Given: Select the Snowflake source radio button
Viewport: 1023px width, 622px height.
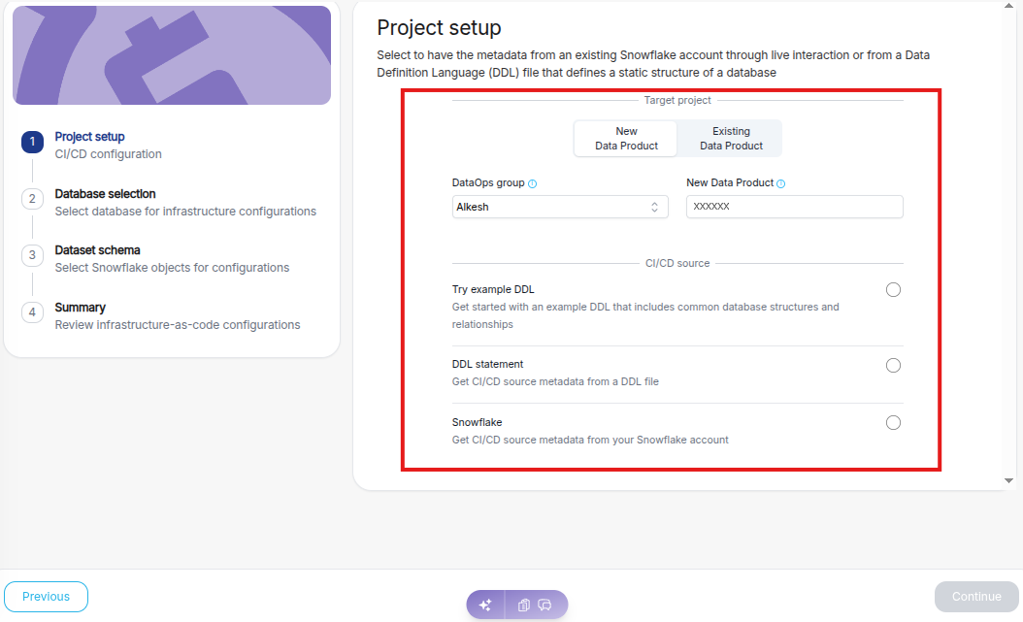Looking at the screenshot, I should pos(893,422).
